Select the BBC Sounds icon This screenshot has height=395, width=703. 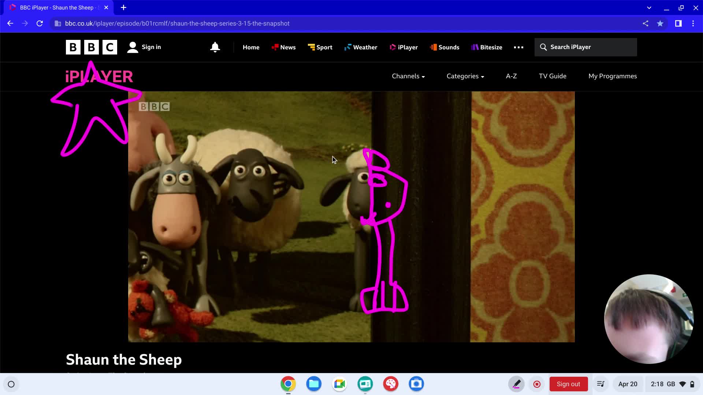pyautogui.click(x=444, y=47)
